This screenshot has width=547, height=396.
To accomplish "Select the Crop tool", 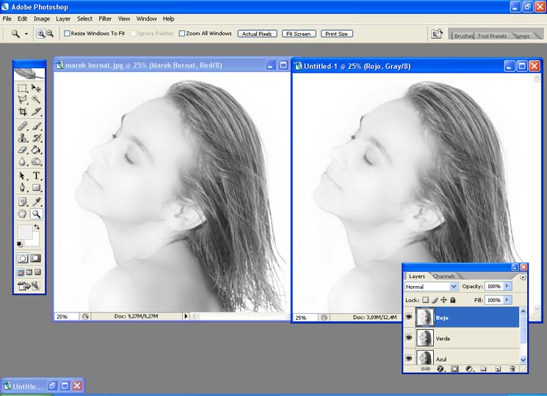I will tap(23, 111).
